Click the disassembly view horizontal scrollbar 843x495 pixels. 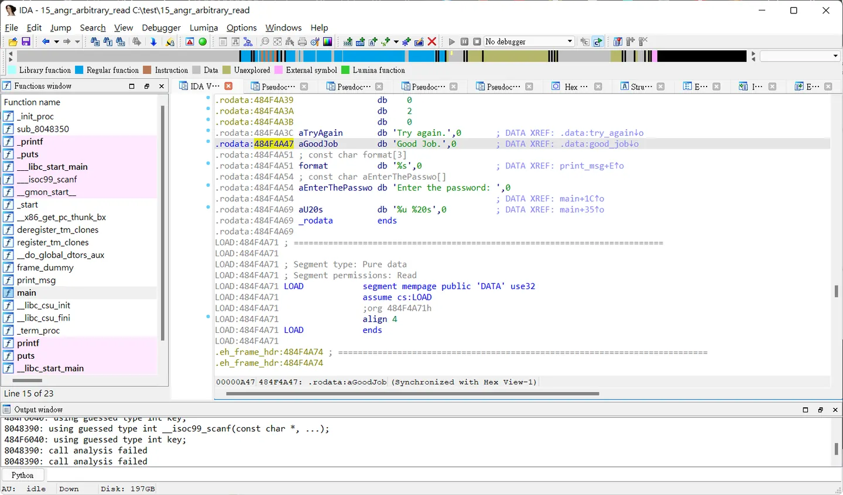(413, 394)
